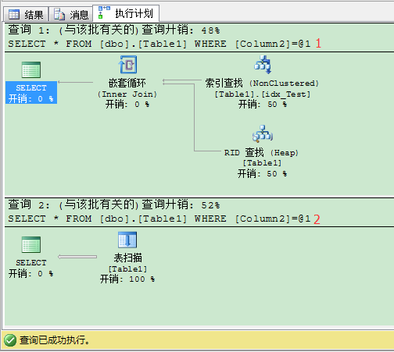Image resolution: width=394 pixels, height=352 pixels.
Task: Open the 消息 tab
Action: pos(70,14)
